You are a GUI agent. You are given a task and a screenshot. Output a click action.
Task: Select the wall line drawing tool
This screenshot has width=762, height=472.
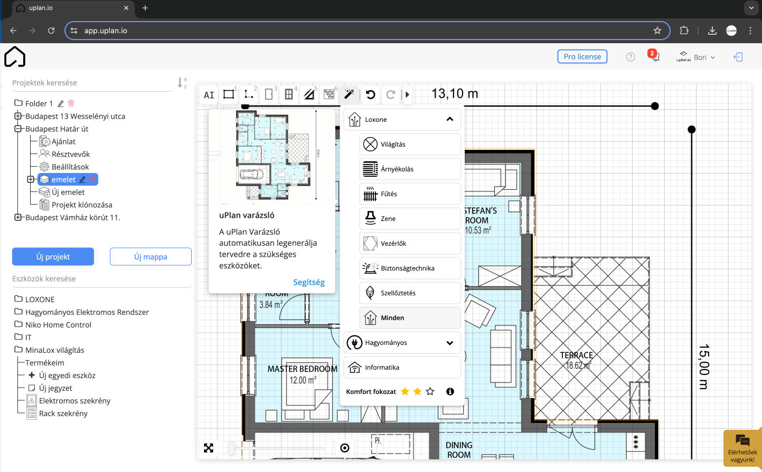click(249, 94)
